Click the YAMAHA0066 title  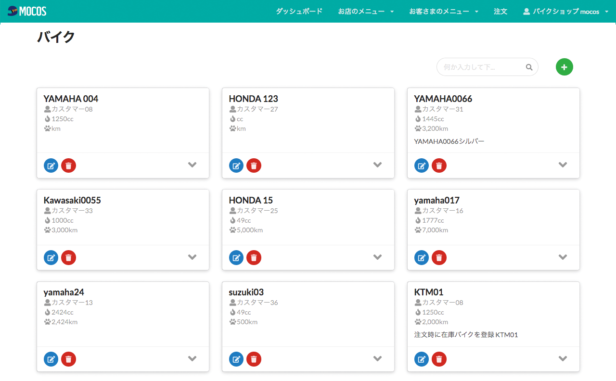coord(443,99)
